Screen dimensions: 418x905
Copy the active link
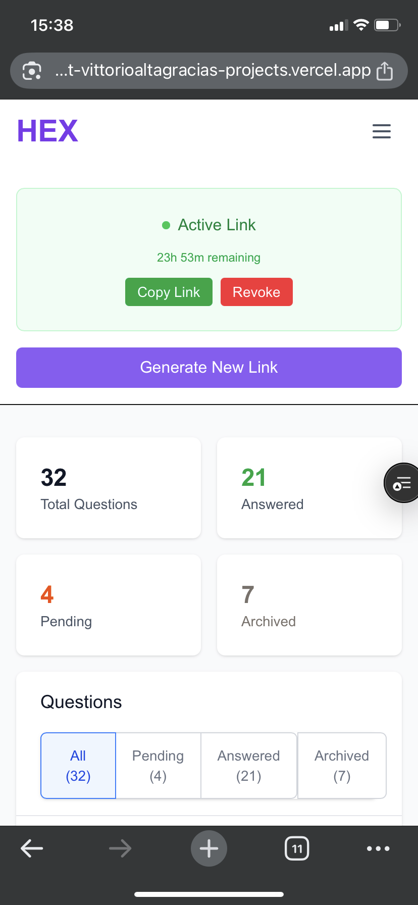(169, 292)
